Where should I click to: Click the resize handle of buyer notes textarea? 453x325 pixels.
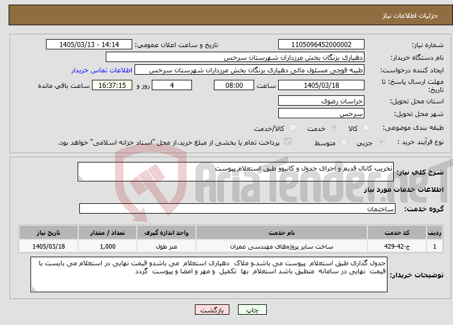33,289
